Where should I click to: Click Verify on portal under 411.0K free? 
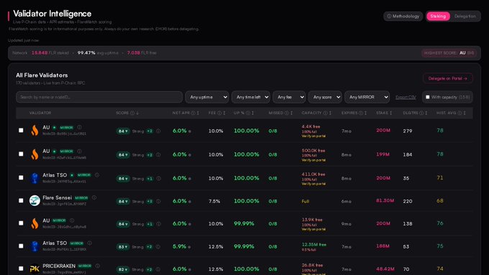[x=314, y=184]
